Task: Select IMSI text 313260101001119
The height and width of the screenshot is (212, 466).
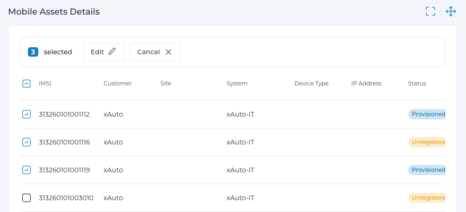Action: [x=64, y=170]
